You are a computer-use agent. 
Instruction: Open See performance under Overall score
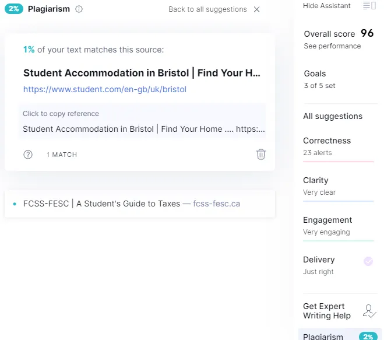pyautogui.click(x=332, y=46)
